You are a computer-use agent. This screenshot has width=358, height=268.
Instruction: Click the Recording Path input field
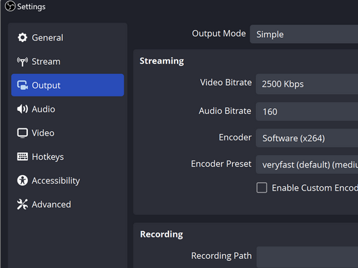(307, 257)
